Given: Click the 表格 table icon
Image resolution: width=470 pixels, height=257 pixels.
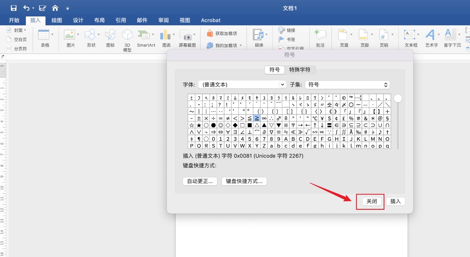Looking at the screenshot, I should (43, 35).
